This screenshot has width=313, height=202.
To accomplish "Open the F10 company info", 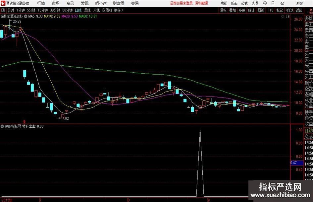I will (271, 10).
